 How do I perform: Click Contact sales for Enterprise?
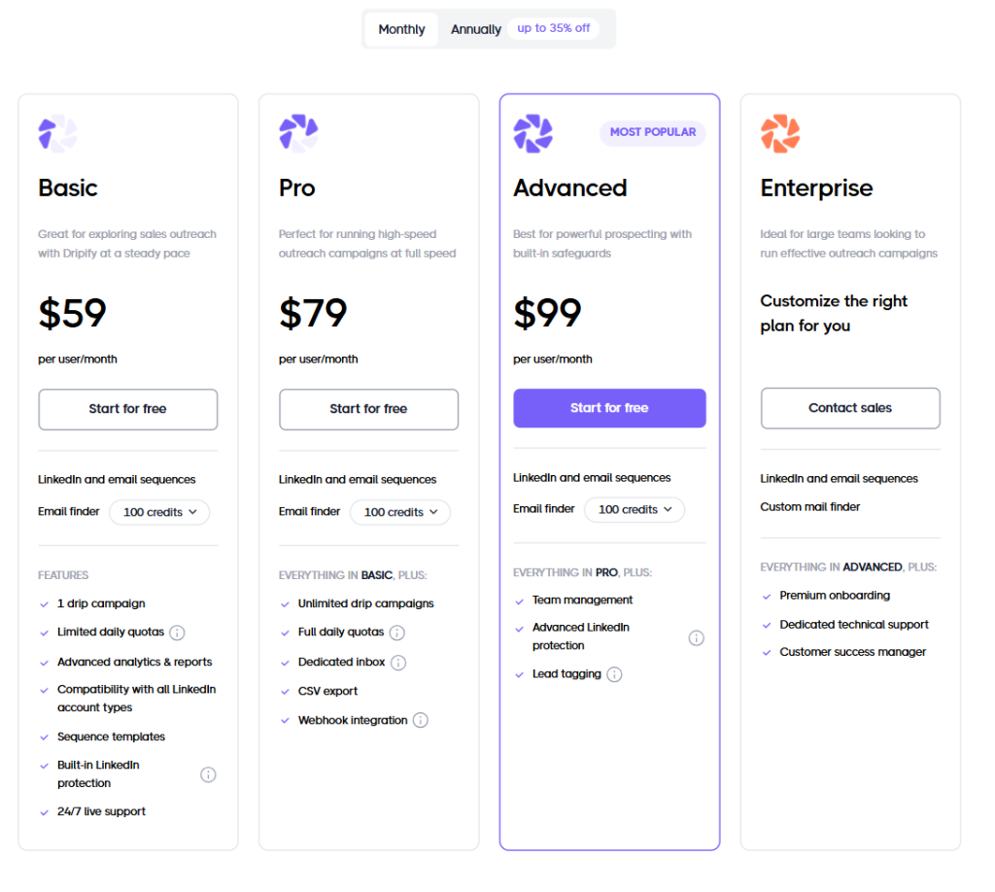click(849, 408)
